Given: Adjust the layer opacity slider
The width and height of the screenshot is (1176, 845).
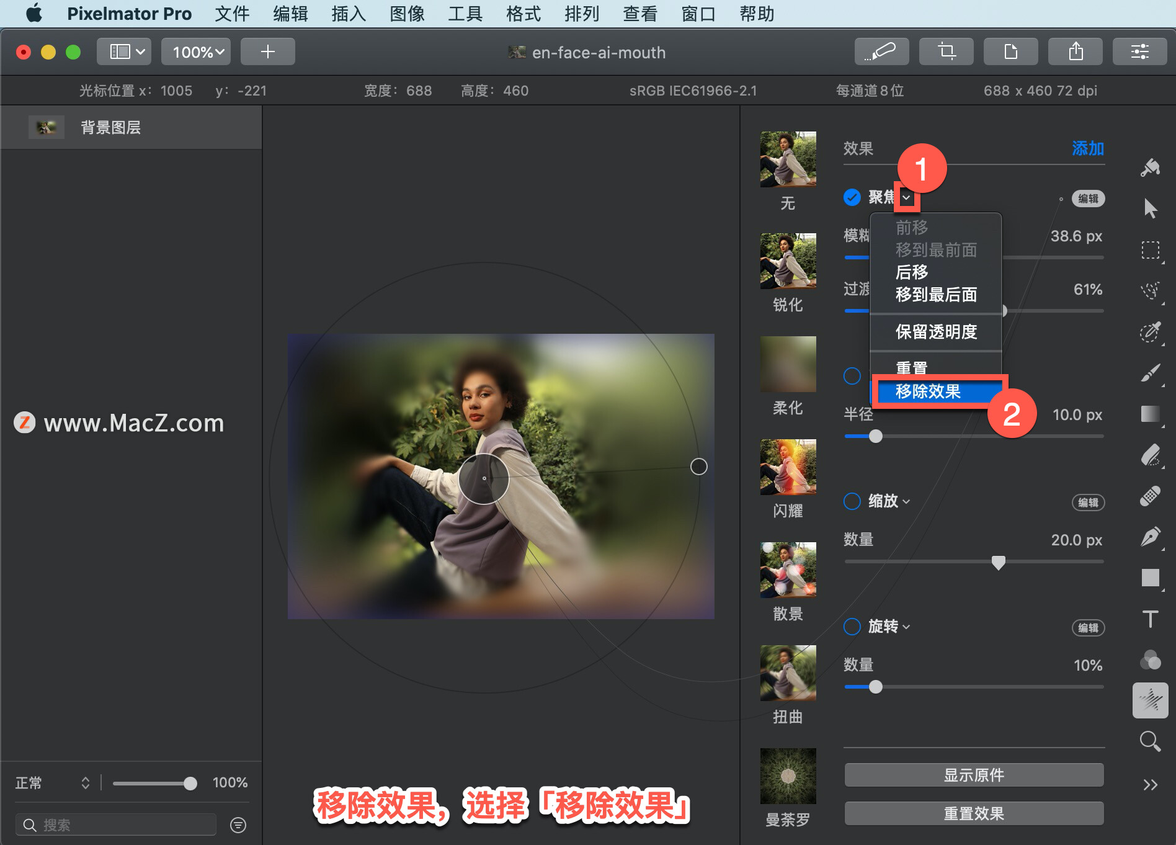Looking at the screenshot, I should 190,784.
